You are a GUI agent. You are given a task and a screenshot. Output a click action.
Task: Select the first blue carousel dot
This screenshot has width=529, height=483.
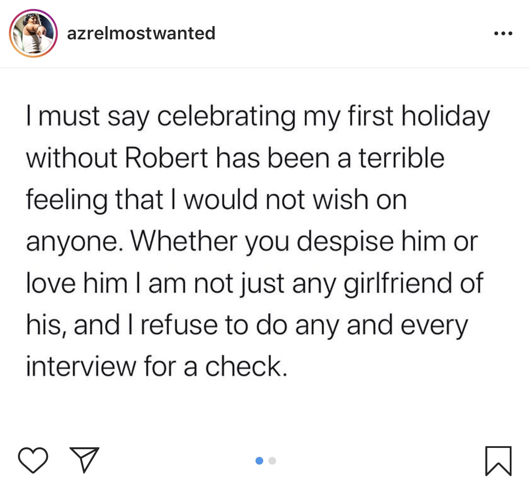tap(259, 461)
